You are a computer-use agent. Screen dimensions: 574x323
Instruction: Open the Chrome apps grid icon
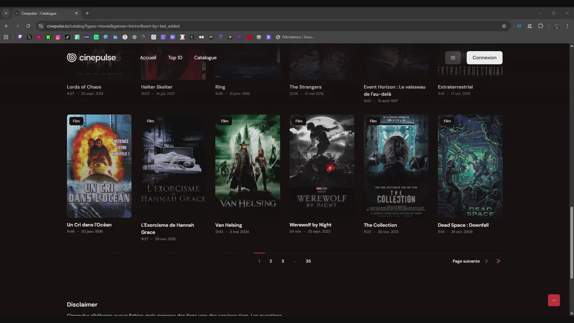coord(6,37)
